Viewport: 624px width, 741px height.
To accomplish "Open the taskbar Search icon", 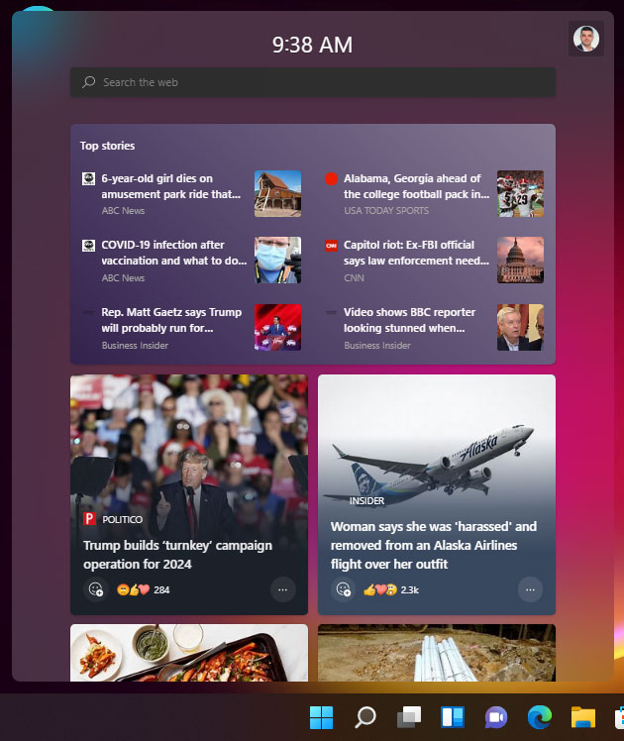I will tap(365, 717).
